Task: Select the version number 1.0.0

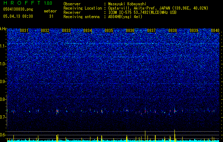Action: coord(48,3)
